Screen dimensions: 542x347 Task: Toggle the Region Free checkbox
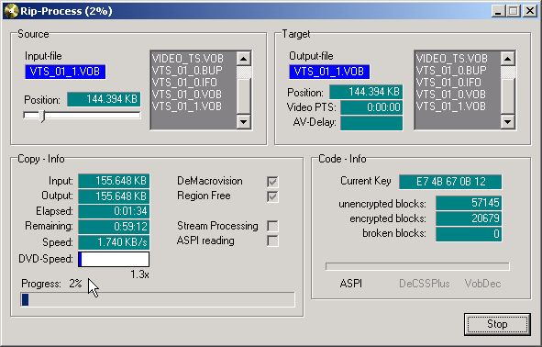(272, 196)
